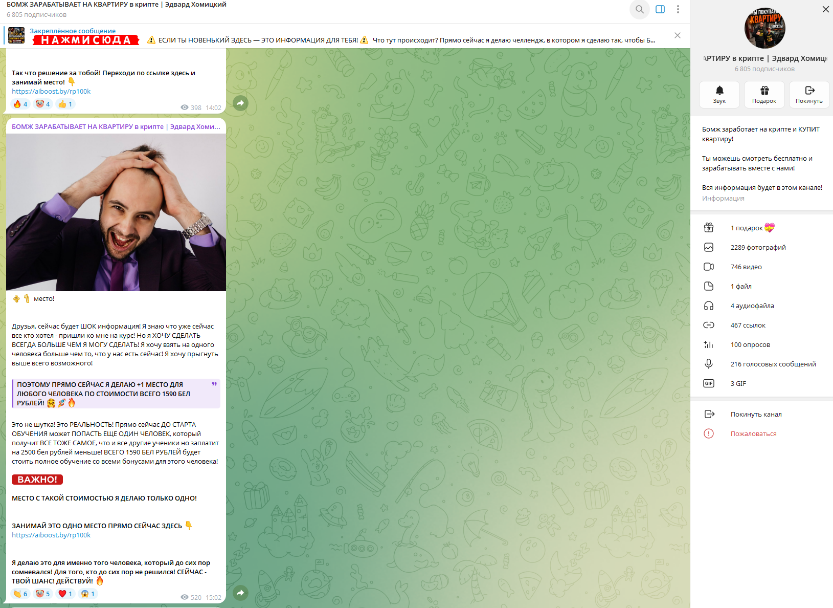Toggle red heart reaction with count 1

tap(65, 594)
